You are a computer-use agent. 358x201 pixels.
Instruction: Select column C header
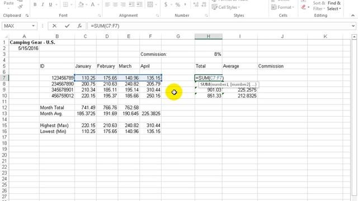pyautogui.click(x=86, y=36)
